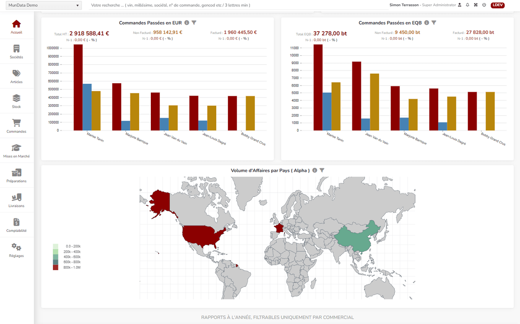Go to Articles via the tag icon
The height and width of the screenshot is (324, 520).
click(16, 76)
